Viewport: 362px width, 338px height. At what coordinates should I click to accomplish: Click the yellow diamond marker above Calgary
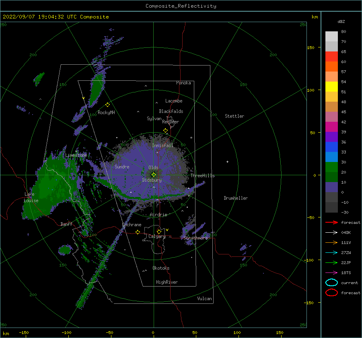[x=159, y=231]
